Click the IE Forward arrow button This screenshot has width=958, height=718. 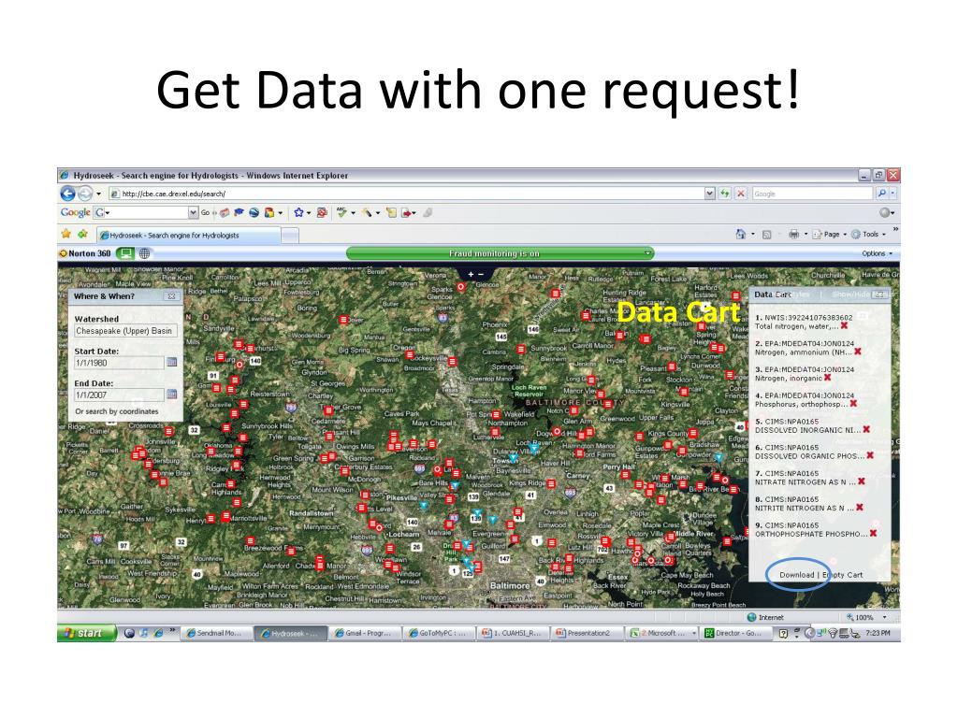coord(85,194)
